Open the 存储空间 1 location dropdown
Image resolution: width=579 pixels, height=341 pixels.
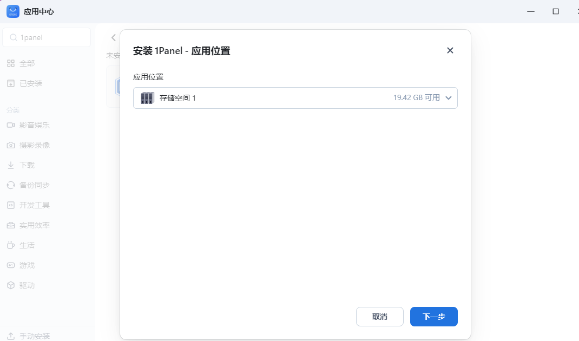(295, 98)
